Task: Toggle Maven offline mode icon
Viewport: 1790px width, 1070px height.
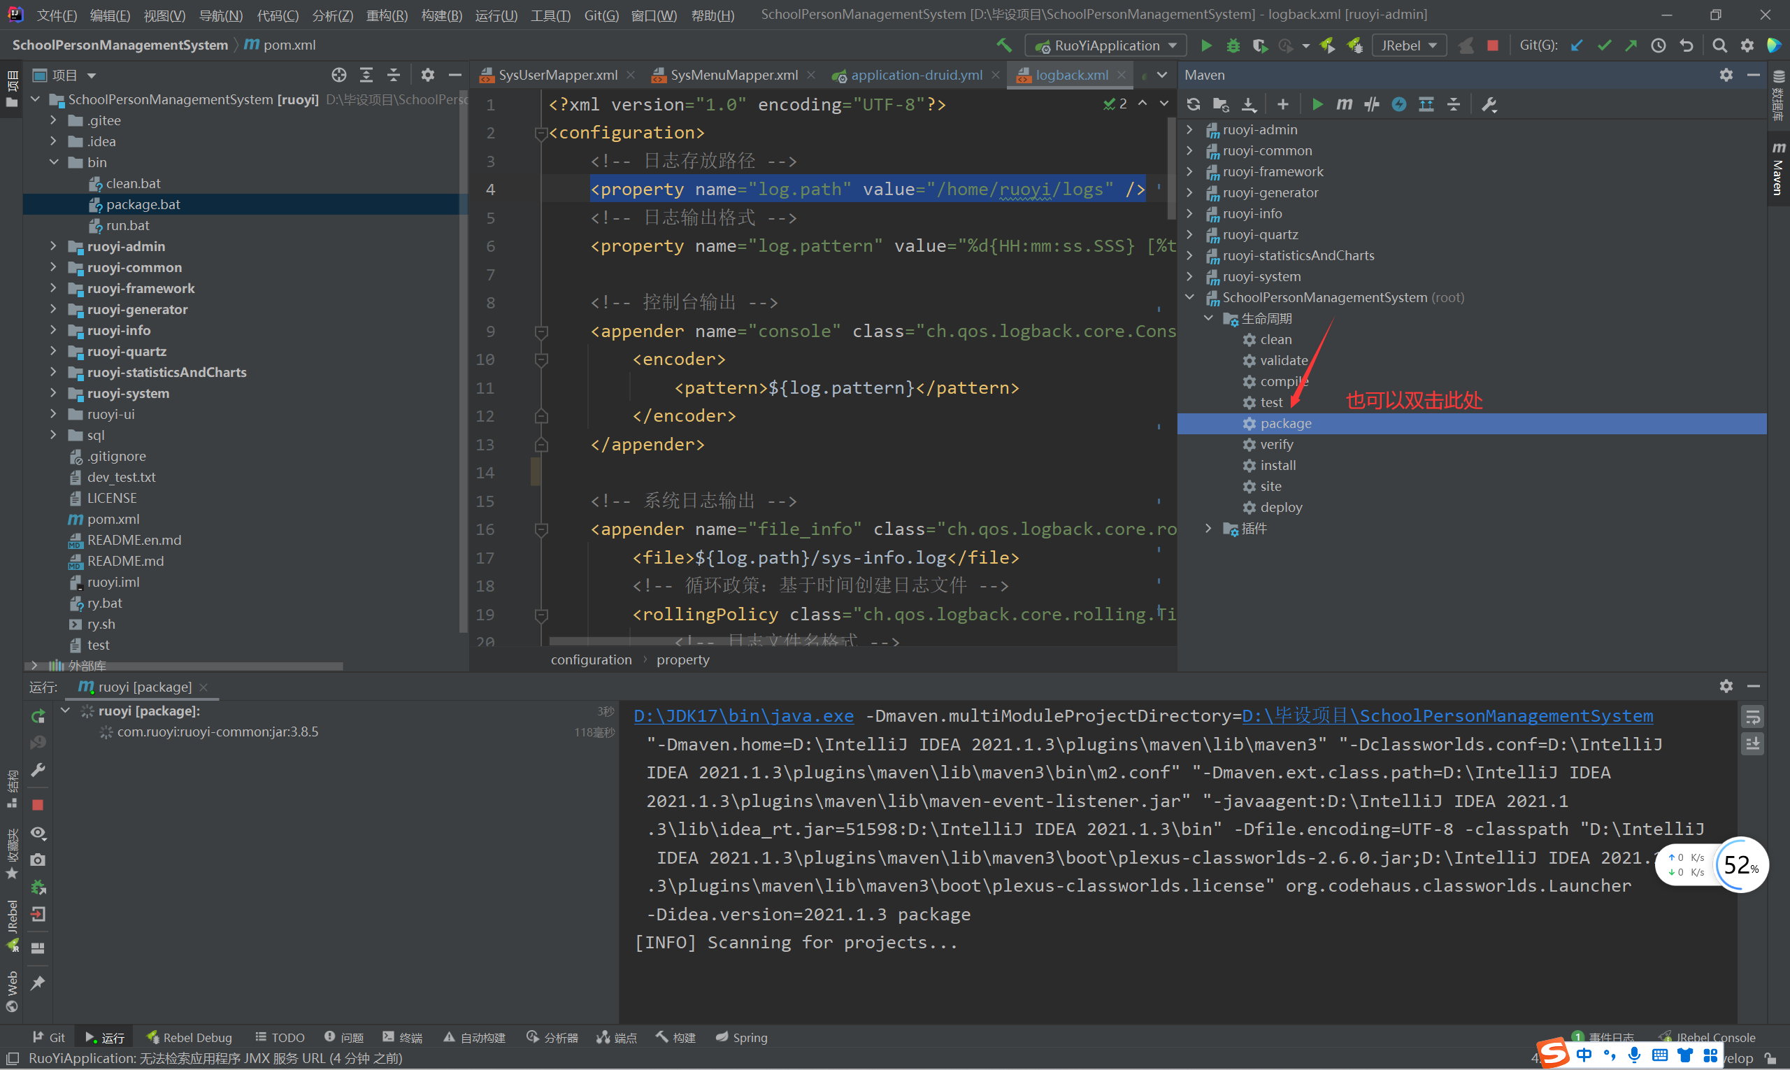Action: click(x=1371, y=104)
